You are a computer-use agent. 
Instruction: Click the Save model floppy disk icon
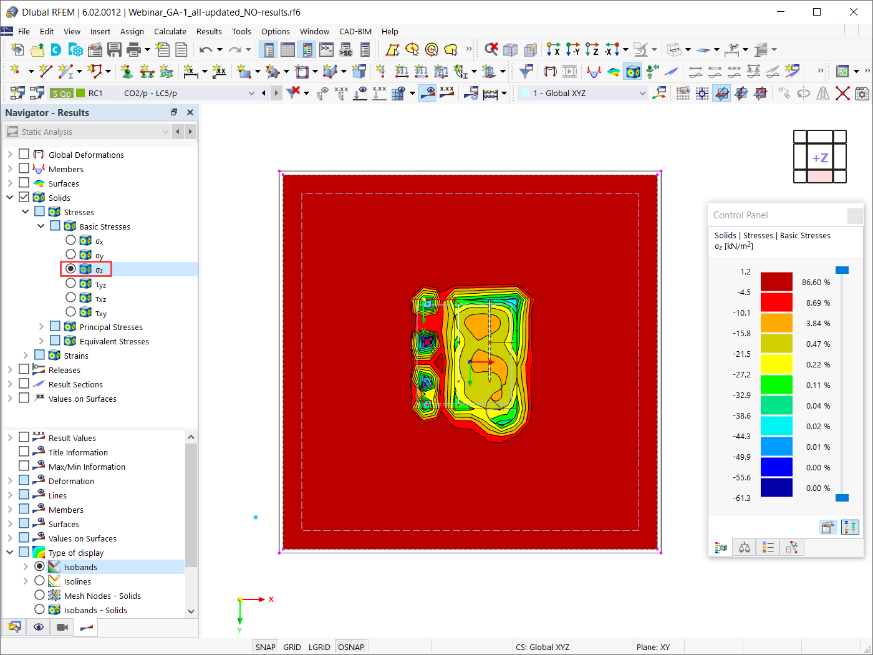(x=114, y=49)
